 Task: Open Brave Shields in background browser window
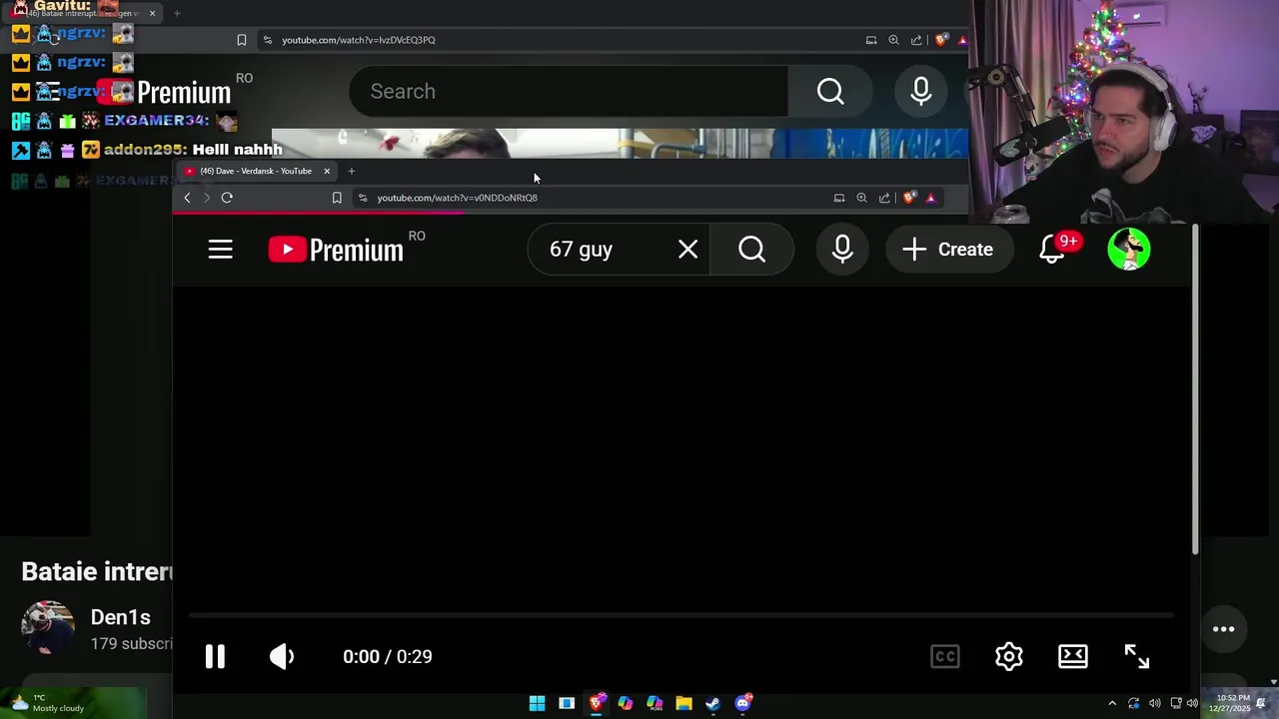click(x=941, y=40)
